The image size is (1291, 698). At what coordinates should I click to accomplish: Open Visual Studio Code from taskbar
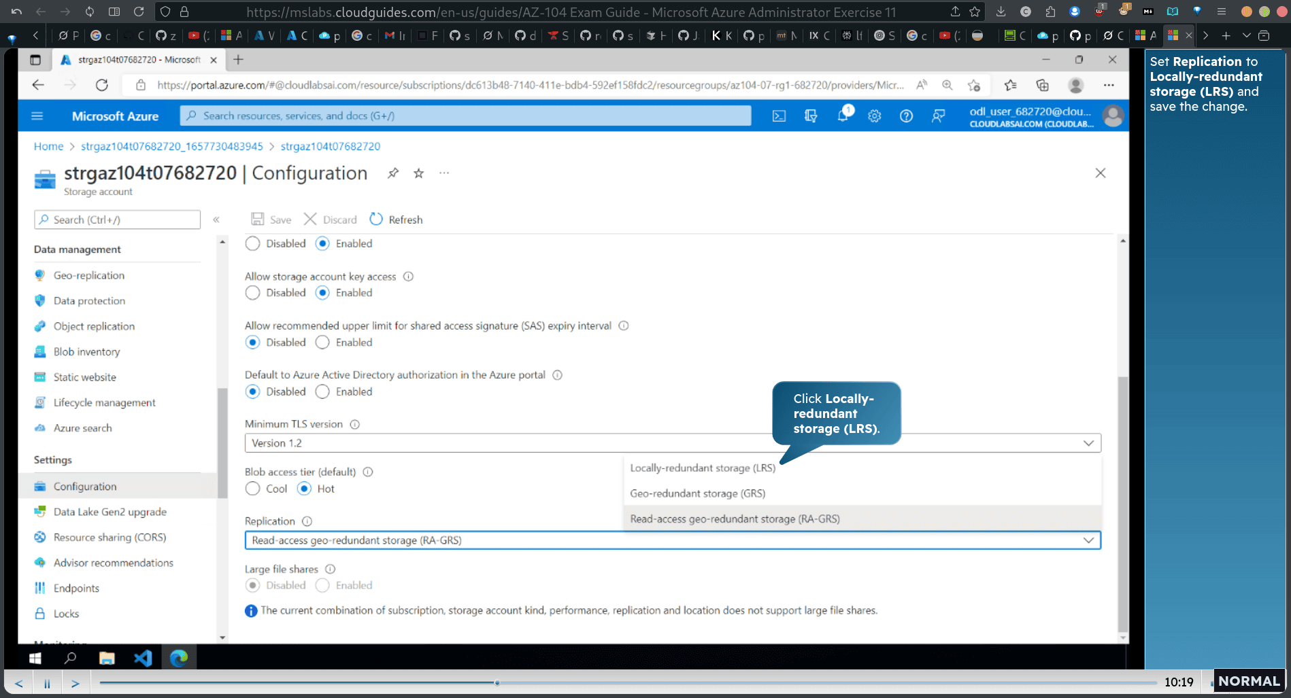(x=143, y=658)
